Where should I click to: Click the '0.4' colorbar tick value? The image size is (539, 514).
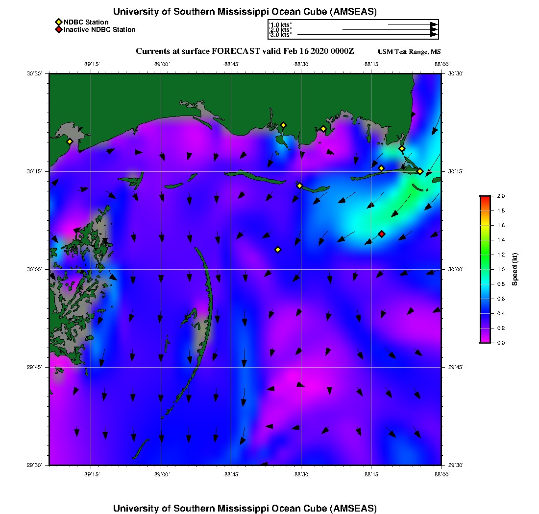pyautogui.click(x=501, y=313)
